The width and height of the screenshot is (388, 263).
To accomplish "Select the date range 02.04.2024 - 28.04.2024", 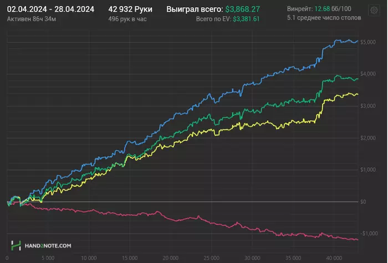I will pos(50,9).
